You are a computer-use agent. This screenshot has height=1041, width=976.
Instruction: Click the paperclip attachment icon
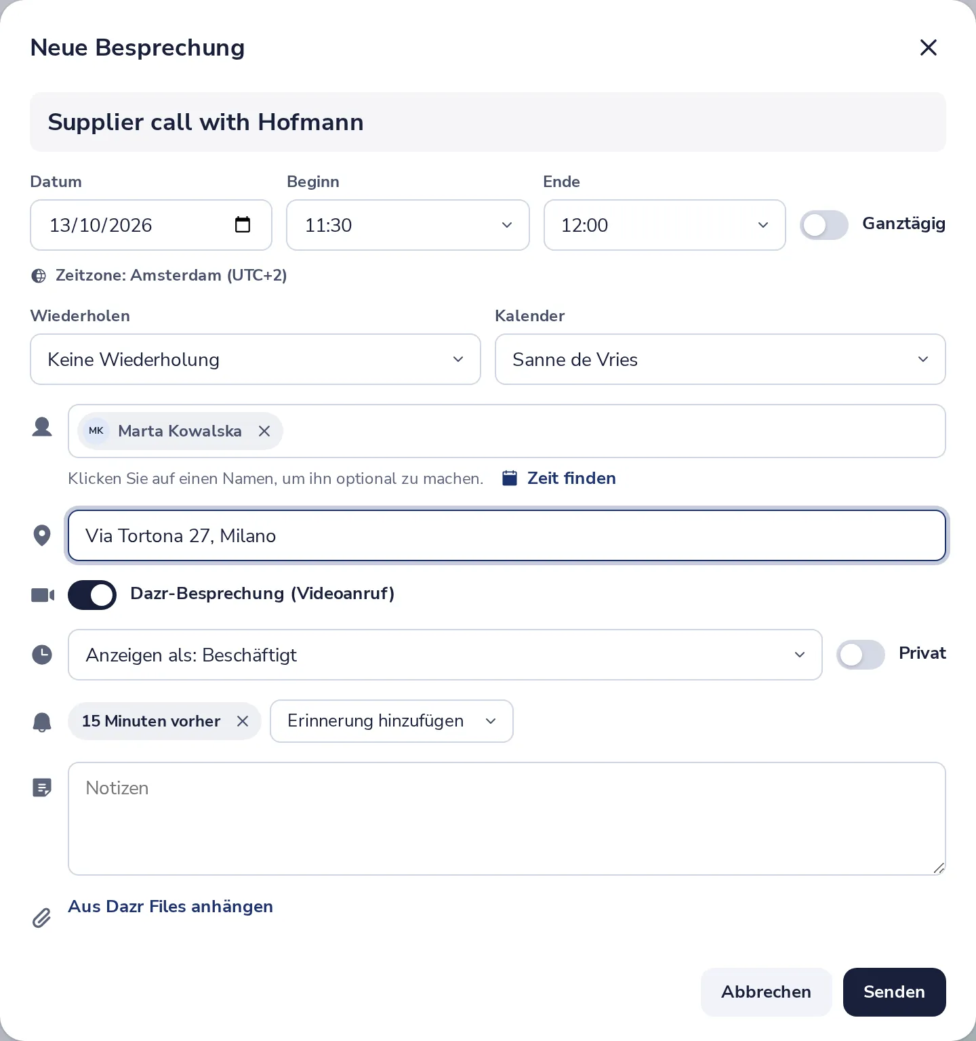click(42, 918)
